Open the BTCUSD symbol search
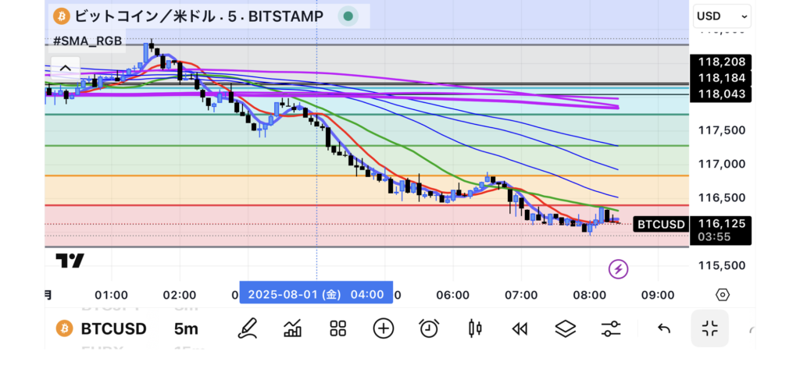The image size is (800, 369). coord(102,328)
